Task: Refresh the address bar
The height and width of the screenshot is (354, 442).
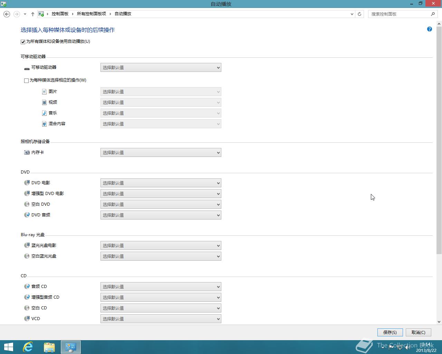Action: (x=359, y=14)
